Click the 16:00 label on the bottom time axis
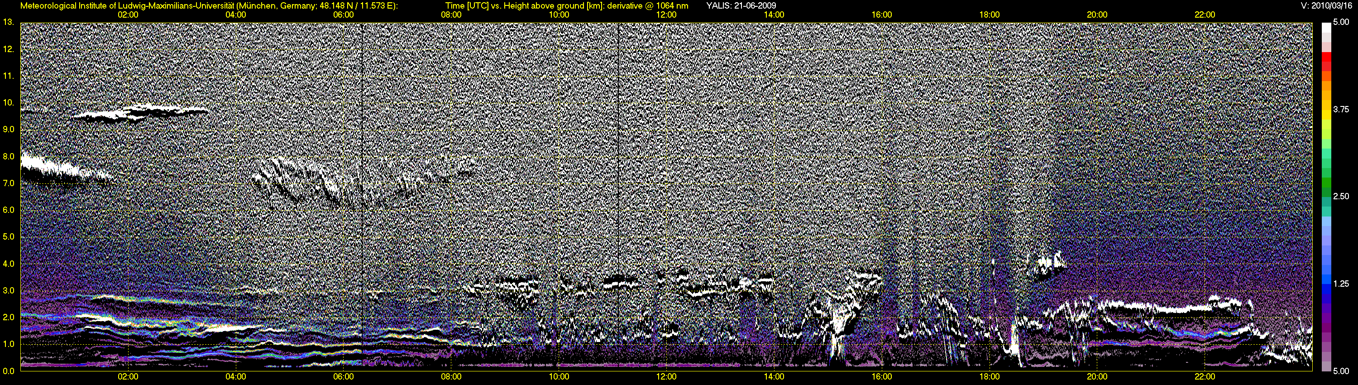 (882, 376)
